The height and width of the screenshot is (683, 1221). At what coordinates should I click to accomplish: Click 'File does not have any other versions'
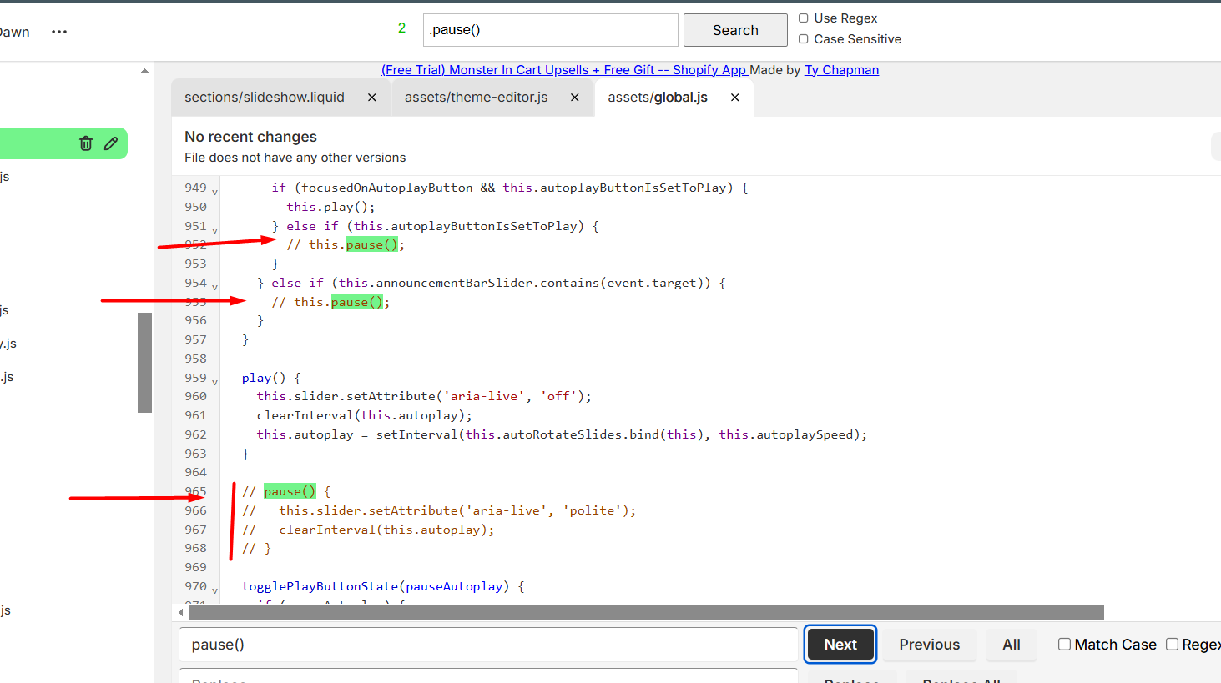[295, 158]
